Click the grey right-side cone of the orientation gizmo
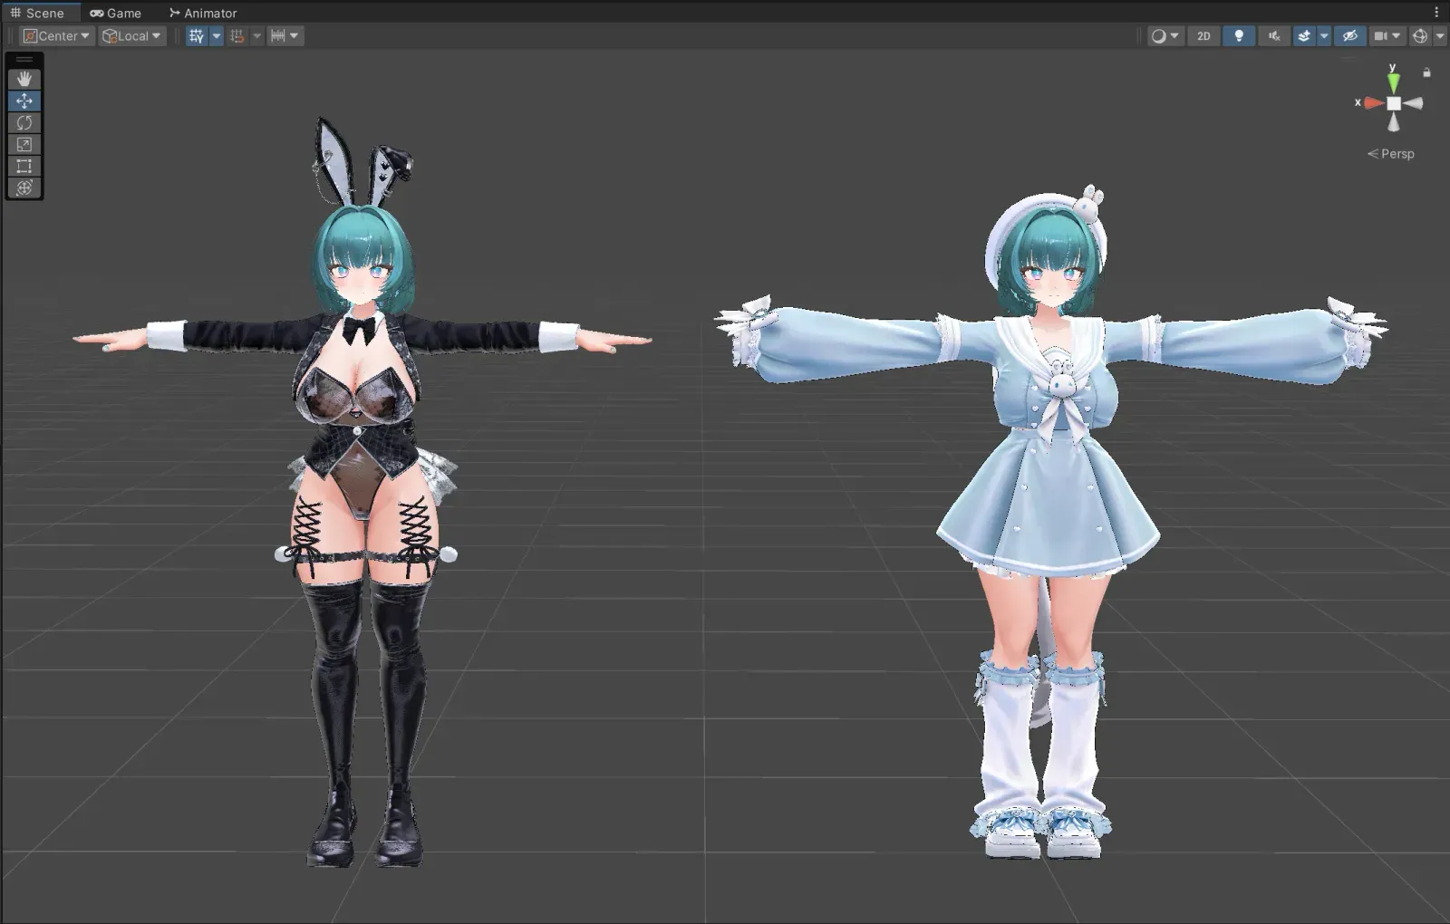The width and height of the screenshot is (1450, 924). [x=1414, y=103]
